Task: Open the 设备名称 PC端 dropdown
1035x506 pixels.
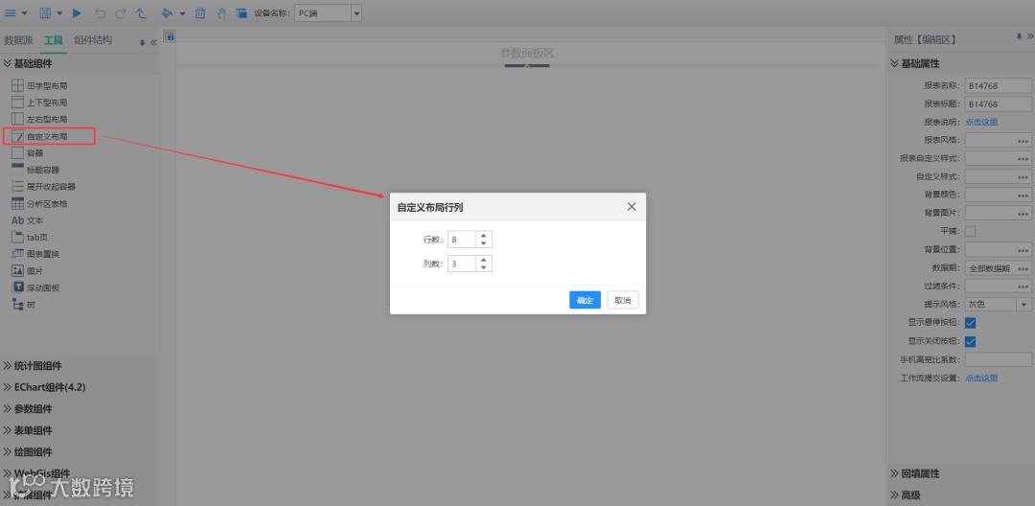Action: 356,12
